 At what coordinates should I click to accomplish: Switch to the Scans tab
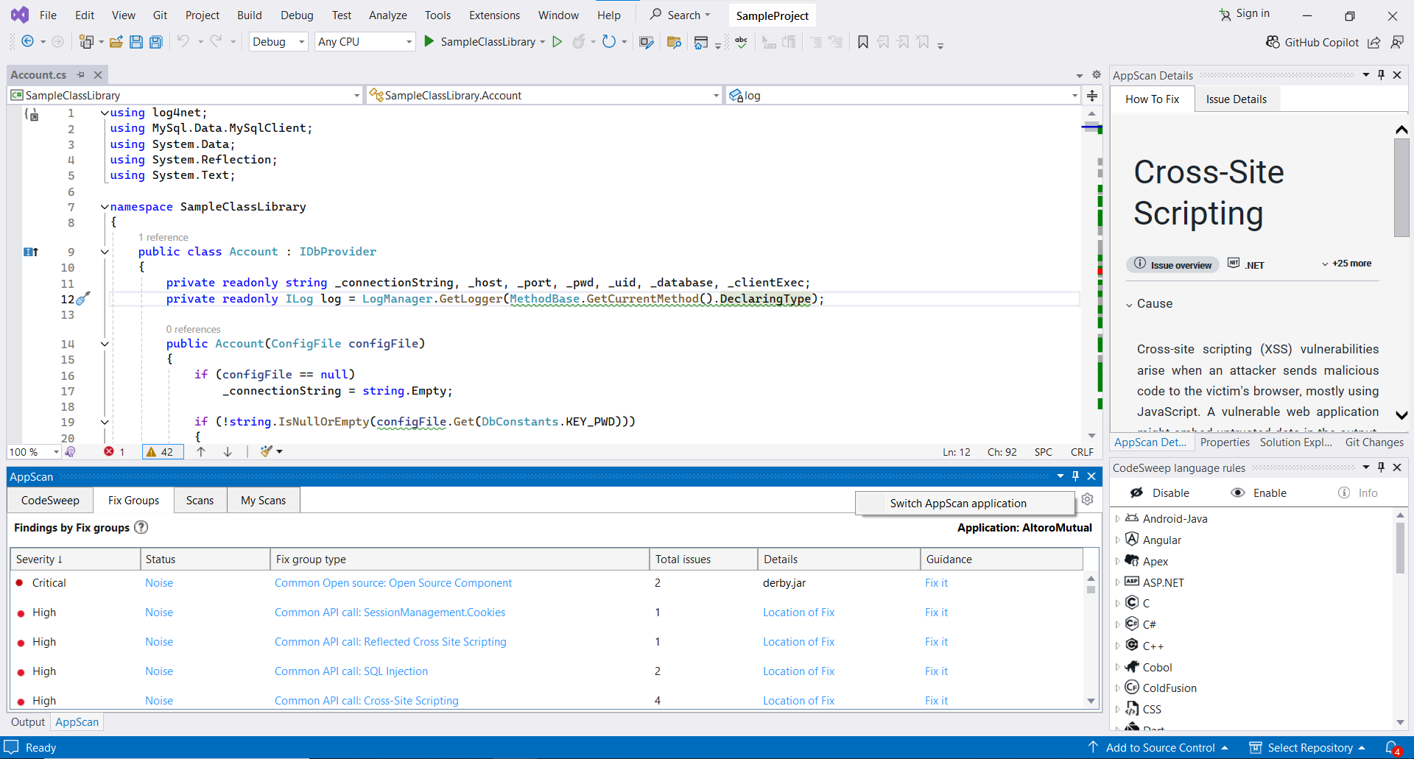[x=200, y=500]
